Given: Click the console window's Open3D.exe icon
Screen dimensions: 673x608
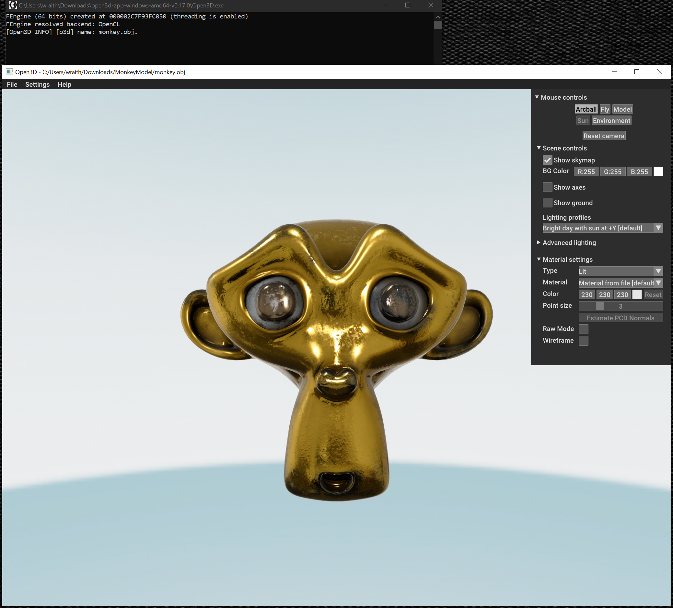Looking at the screenshot, I should [x=13, y=5].
